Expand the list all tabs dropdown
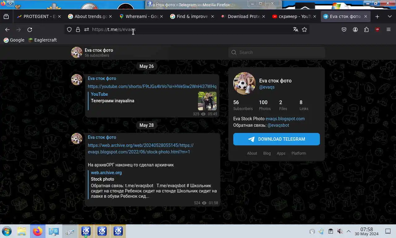The image size is (396, 238). pyautogui.click(x=390, y=16)
